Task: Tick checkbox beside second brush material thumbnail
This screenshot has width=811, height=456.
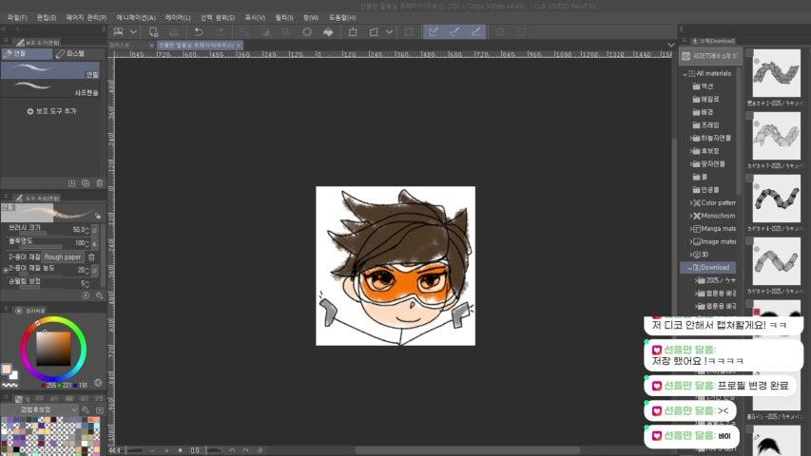Action: coord(749,115)
